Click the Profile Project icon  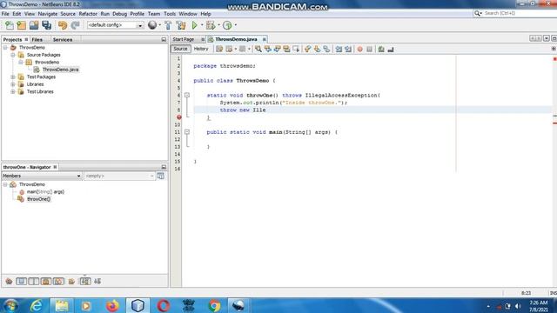(x=228, y=25)
